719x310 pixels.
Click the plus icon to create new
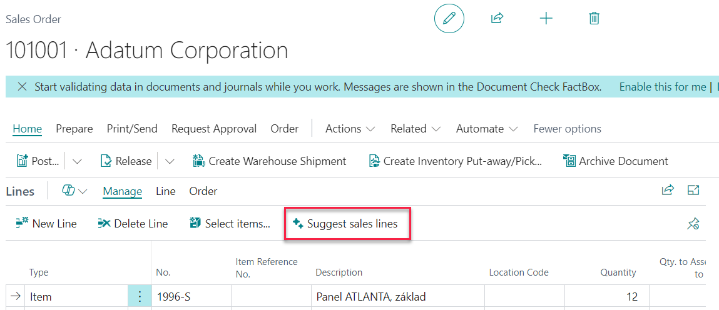[546, 19]
